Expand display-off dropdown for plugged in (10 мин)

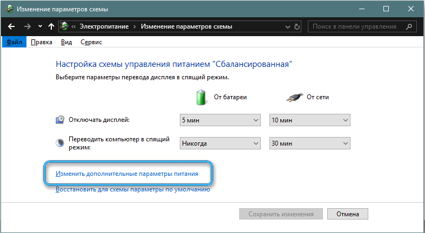(309, 120)
